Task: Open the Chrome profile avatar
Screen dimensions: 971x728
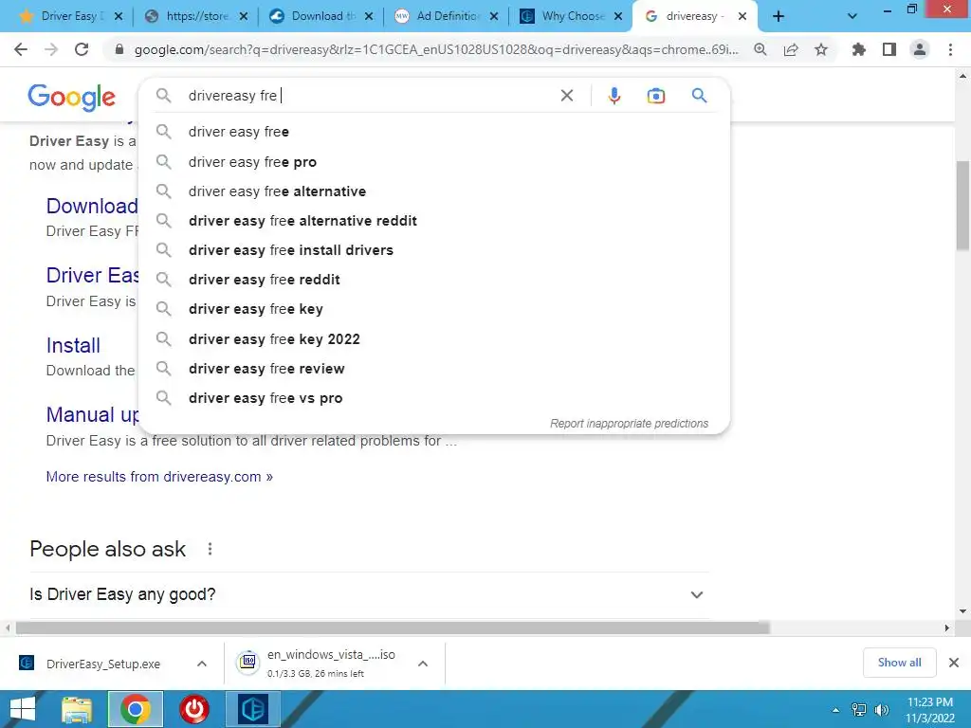Action: [920, 49]
